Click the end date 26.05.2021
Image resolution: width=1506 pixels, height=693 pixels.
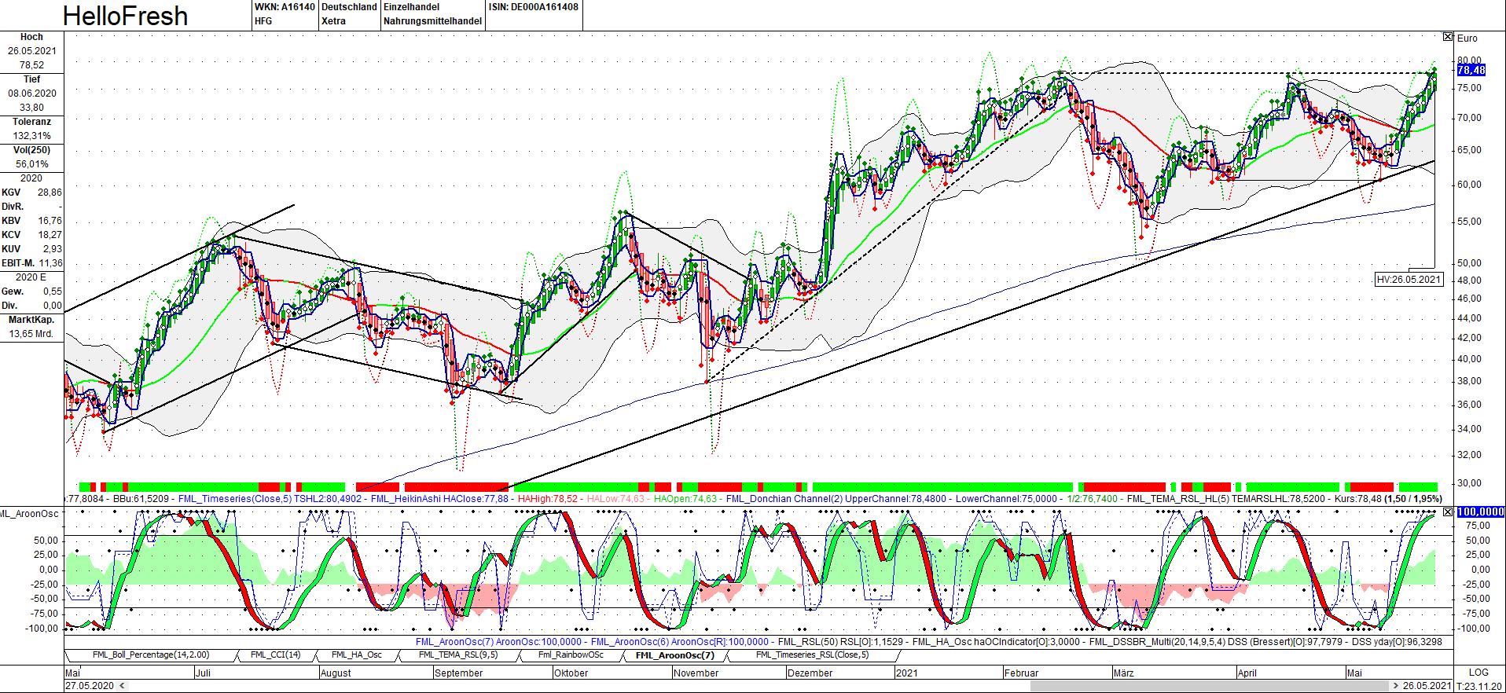click(x=1427, y=686)
